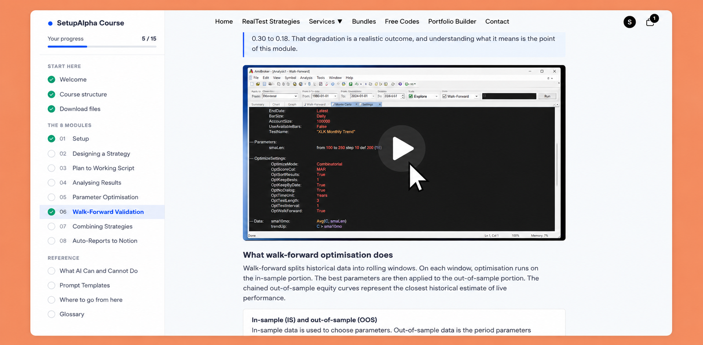
Task: Open lesson 07 Combining Strategies
Action: [102, 226]
